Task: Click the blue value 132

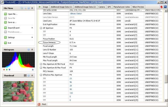Action: pyautogui.click(x=71, y=93)
